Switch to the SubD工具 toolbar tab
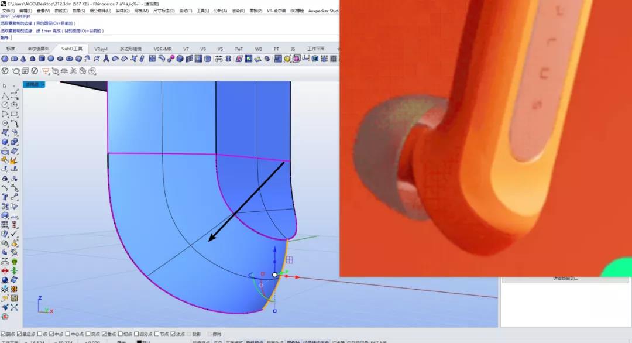The image size is (632, 343). [72, 49]
